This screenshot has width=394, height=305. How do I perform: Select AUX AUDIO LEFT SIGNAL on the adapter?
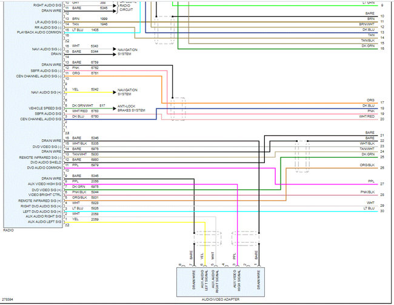click(204, 280)
